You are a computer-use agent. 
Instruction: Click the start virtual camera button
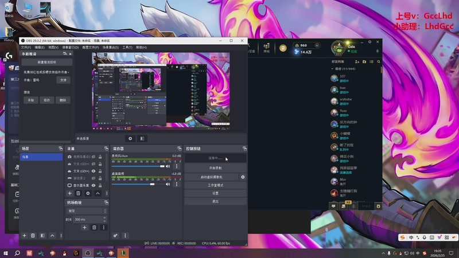pyautogui.click(x=211, y=177)
